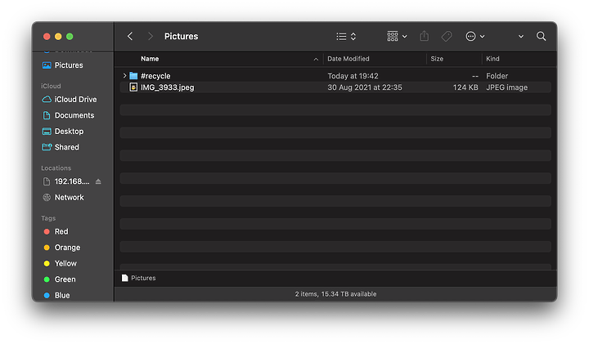Select the IMG_3933.jpeg file name

click(x=167, y=87)
